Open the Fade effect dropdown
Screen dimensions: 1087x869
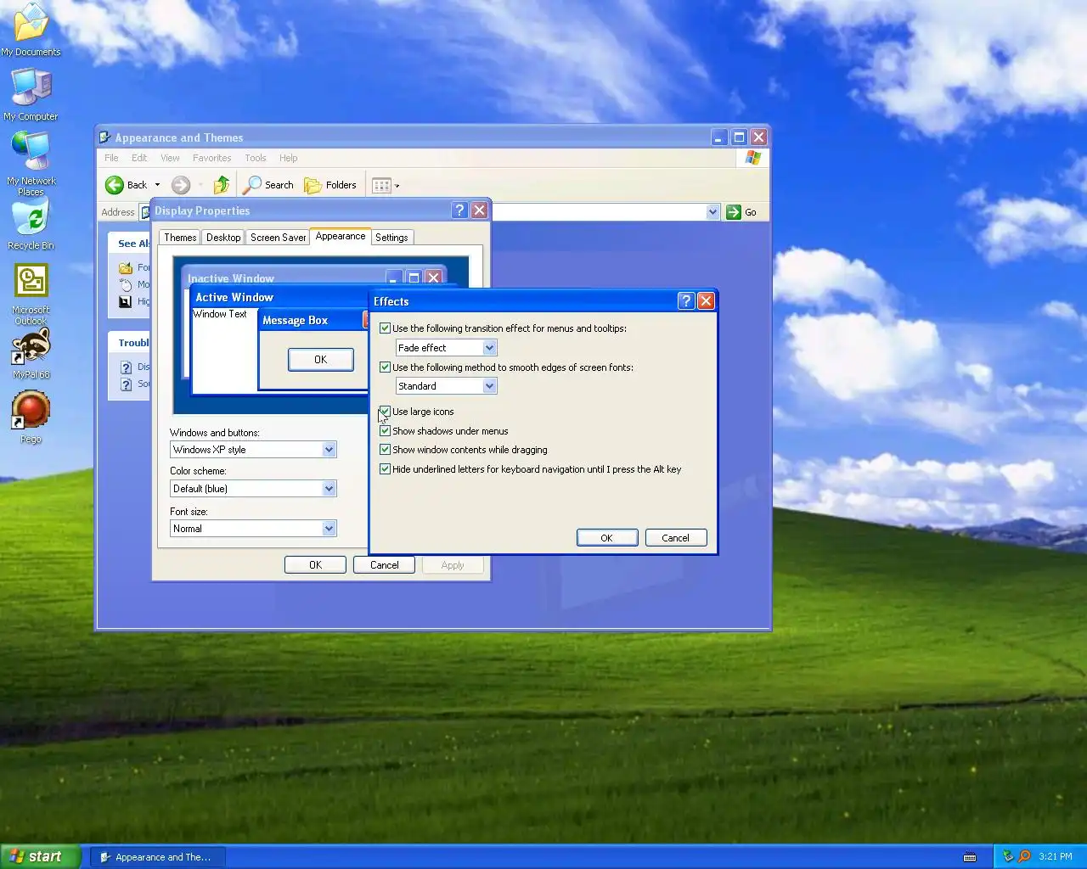489,348
